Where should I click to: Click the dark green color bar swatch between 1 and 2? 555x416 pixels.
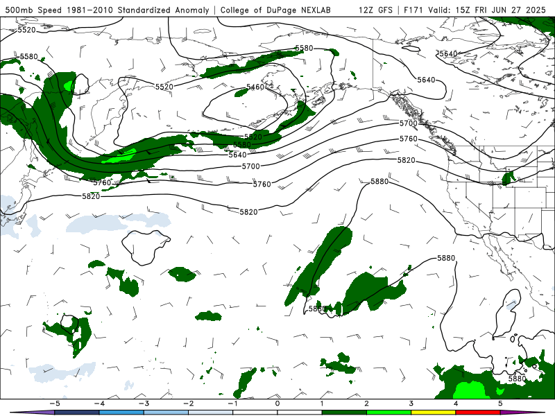click(x=344, y=413)
